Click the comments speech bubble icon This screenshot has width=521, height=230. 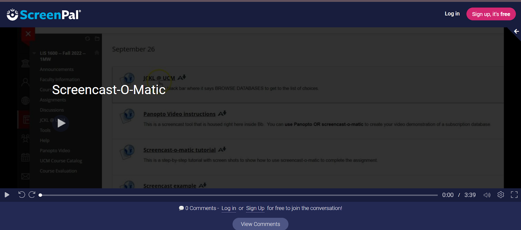[181, 208]
